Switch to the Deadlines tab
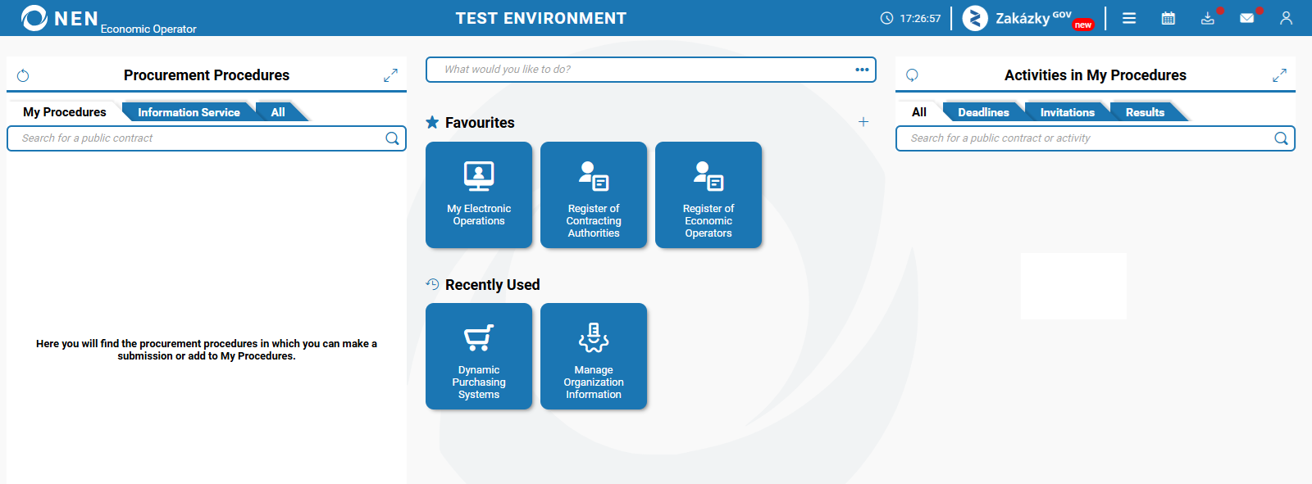The height and width of the screenshot is (484, 1312). coord(983,112)
